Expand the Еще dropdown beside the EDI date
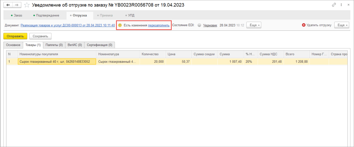Viewport: 354px width, 147px height. pos(254,25)
